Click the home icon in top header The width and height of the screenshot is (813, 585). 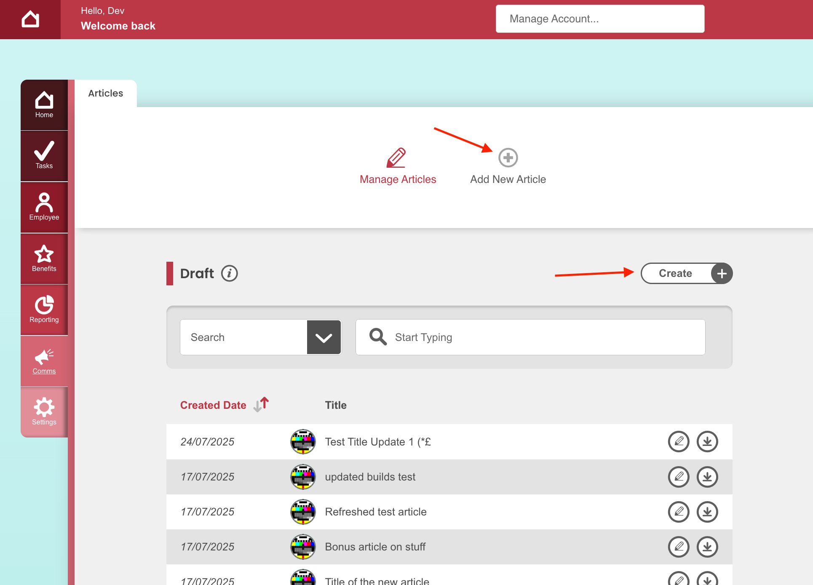(30, 19)
